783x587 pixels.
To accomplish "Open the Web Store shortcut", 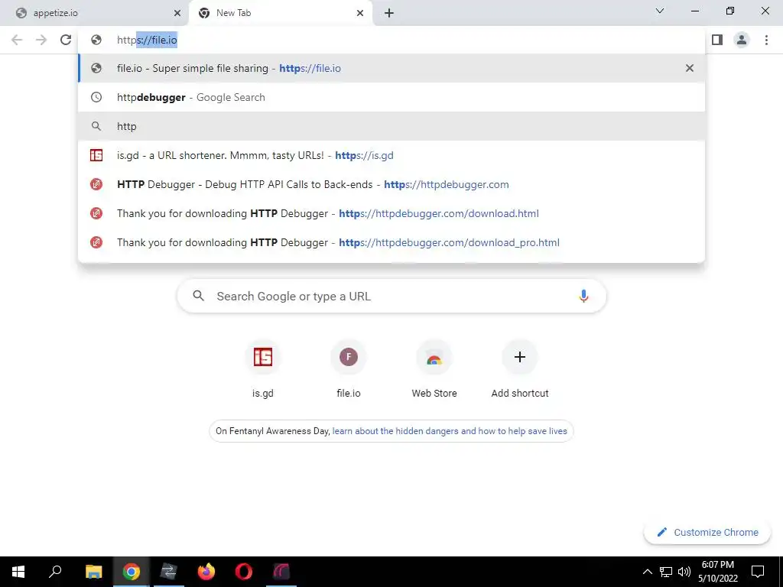I will tap(434, 369).
